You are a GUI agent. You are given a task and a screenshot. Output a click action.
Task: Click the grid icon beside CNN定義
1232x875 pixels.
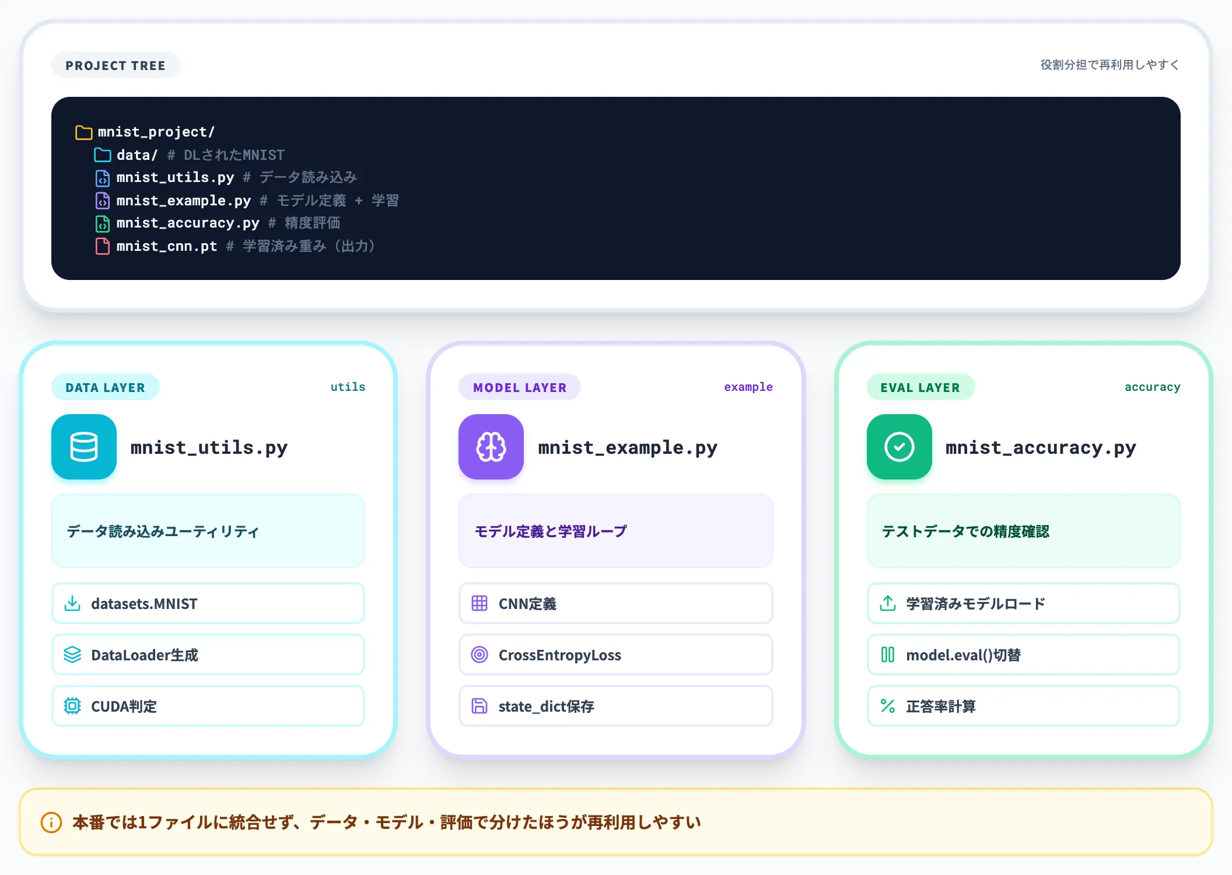click(x=480, y=603)
